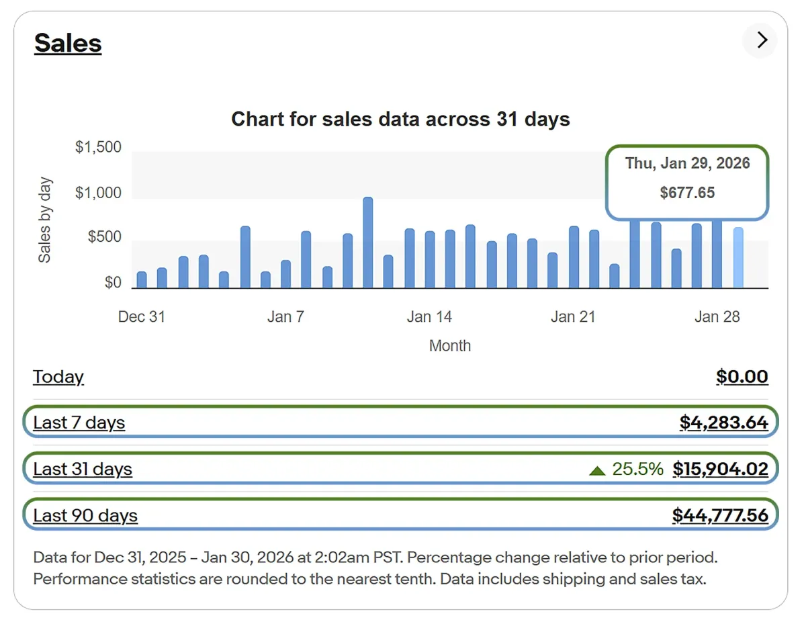Click the green upward trend triangle

coord(597,470)
